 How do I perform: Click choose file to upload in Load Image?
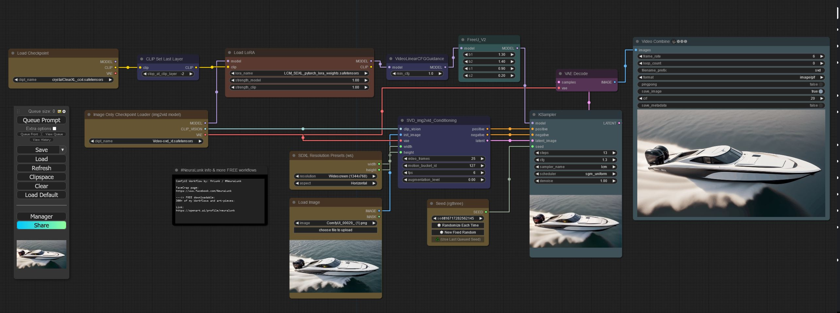(335, 230)
